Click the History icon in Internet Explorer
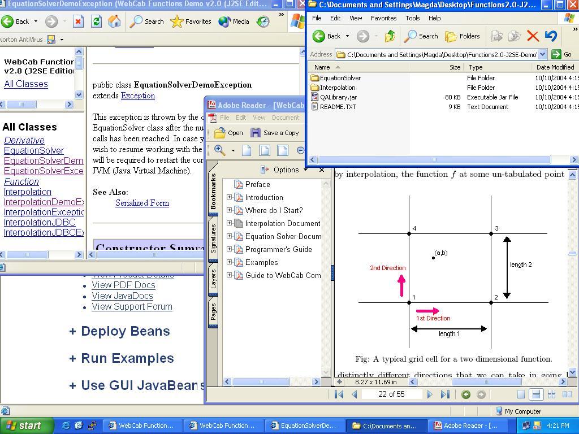579x434 pixels. [x=263, y=21]
